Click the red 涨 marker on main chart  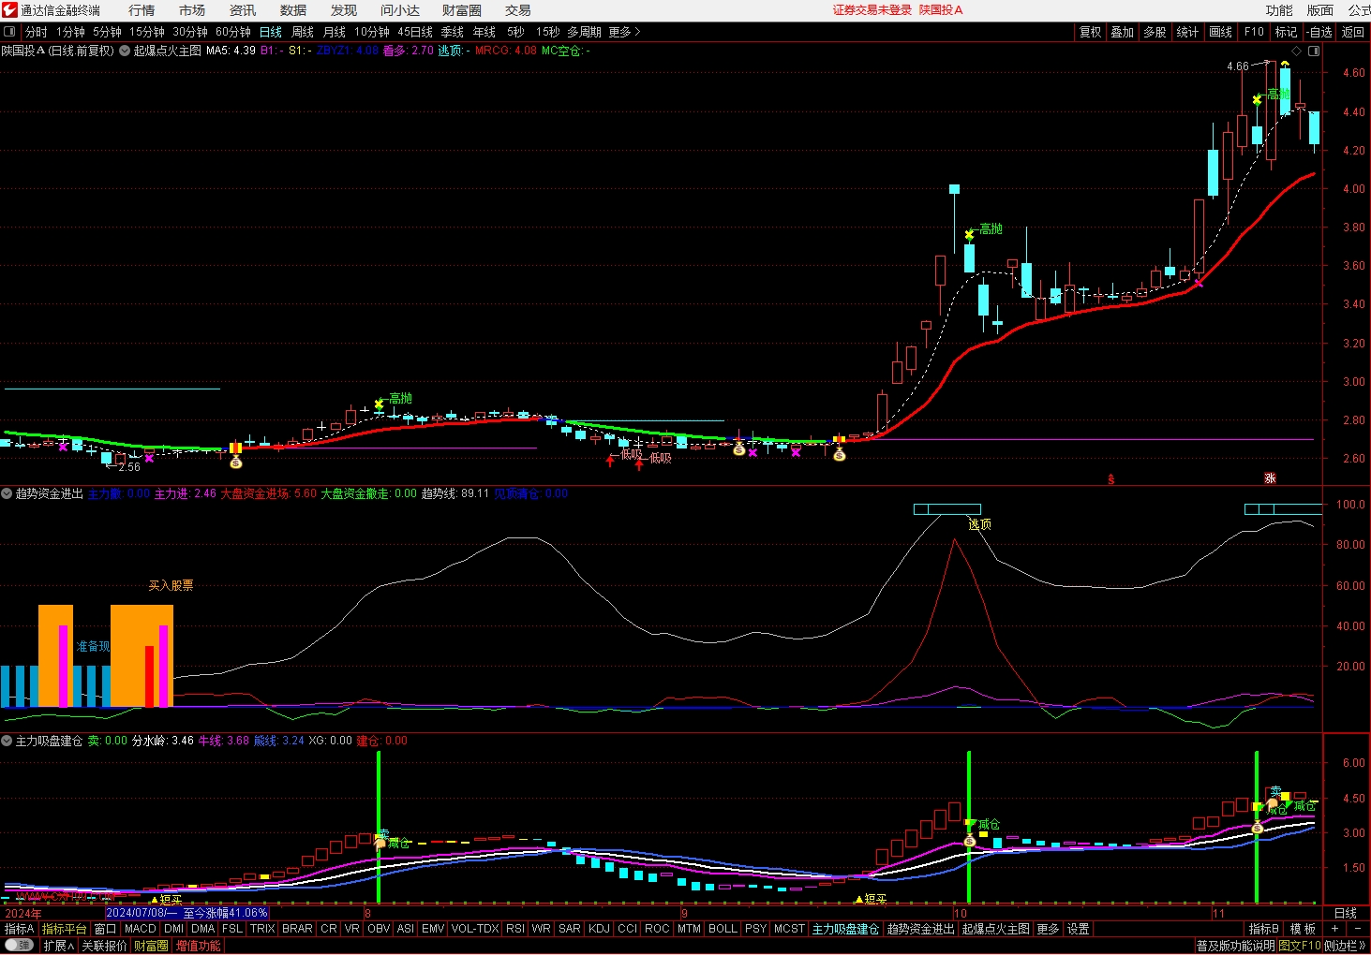click(x=1270, y=478)
